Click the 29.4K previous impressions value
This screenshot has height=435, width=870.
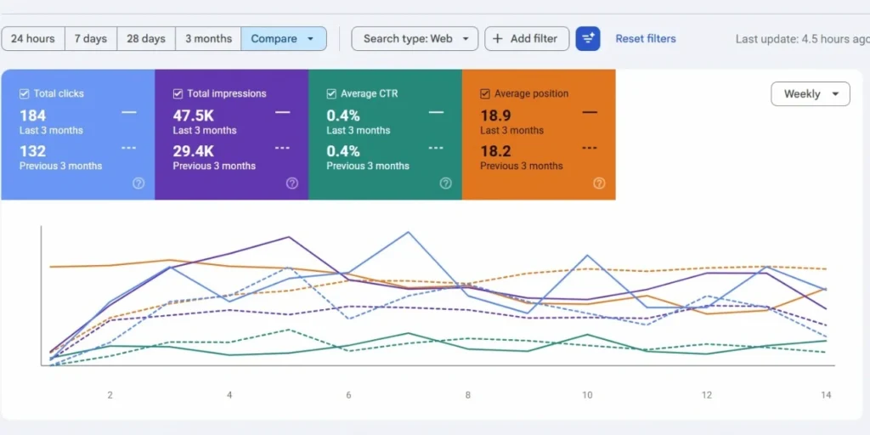pos(193,151)
